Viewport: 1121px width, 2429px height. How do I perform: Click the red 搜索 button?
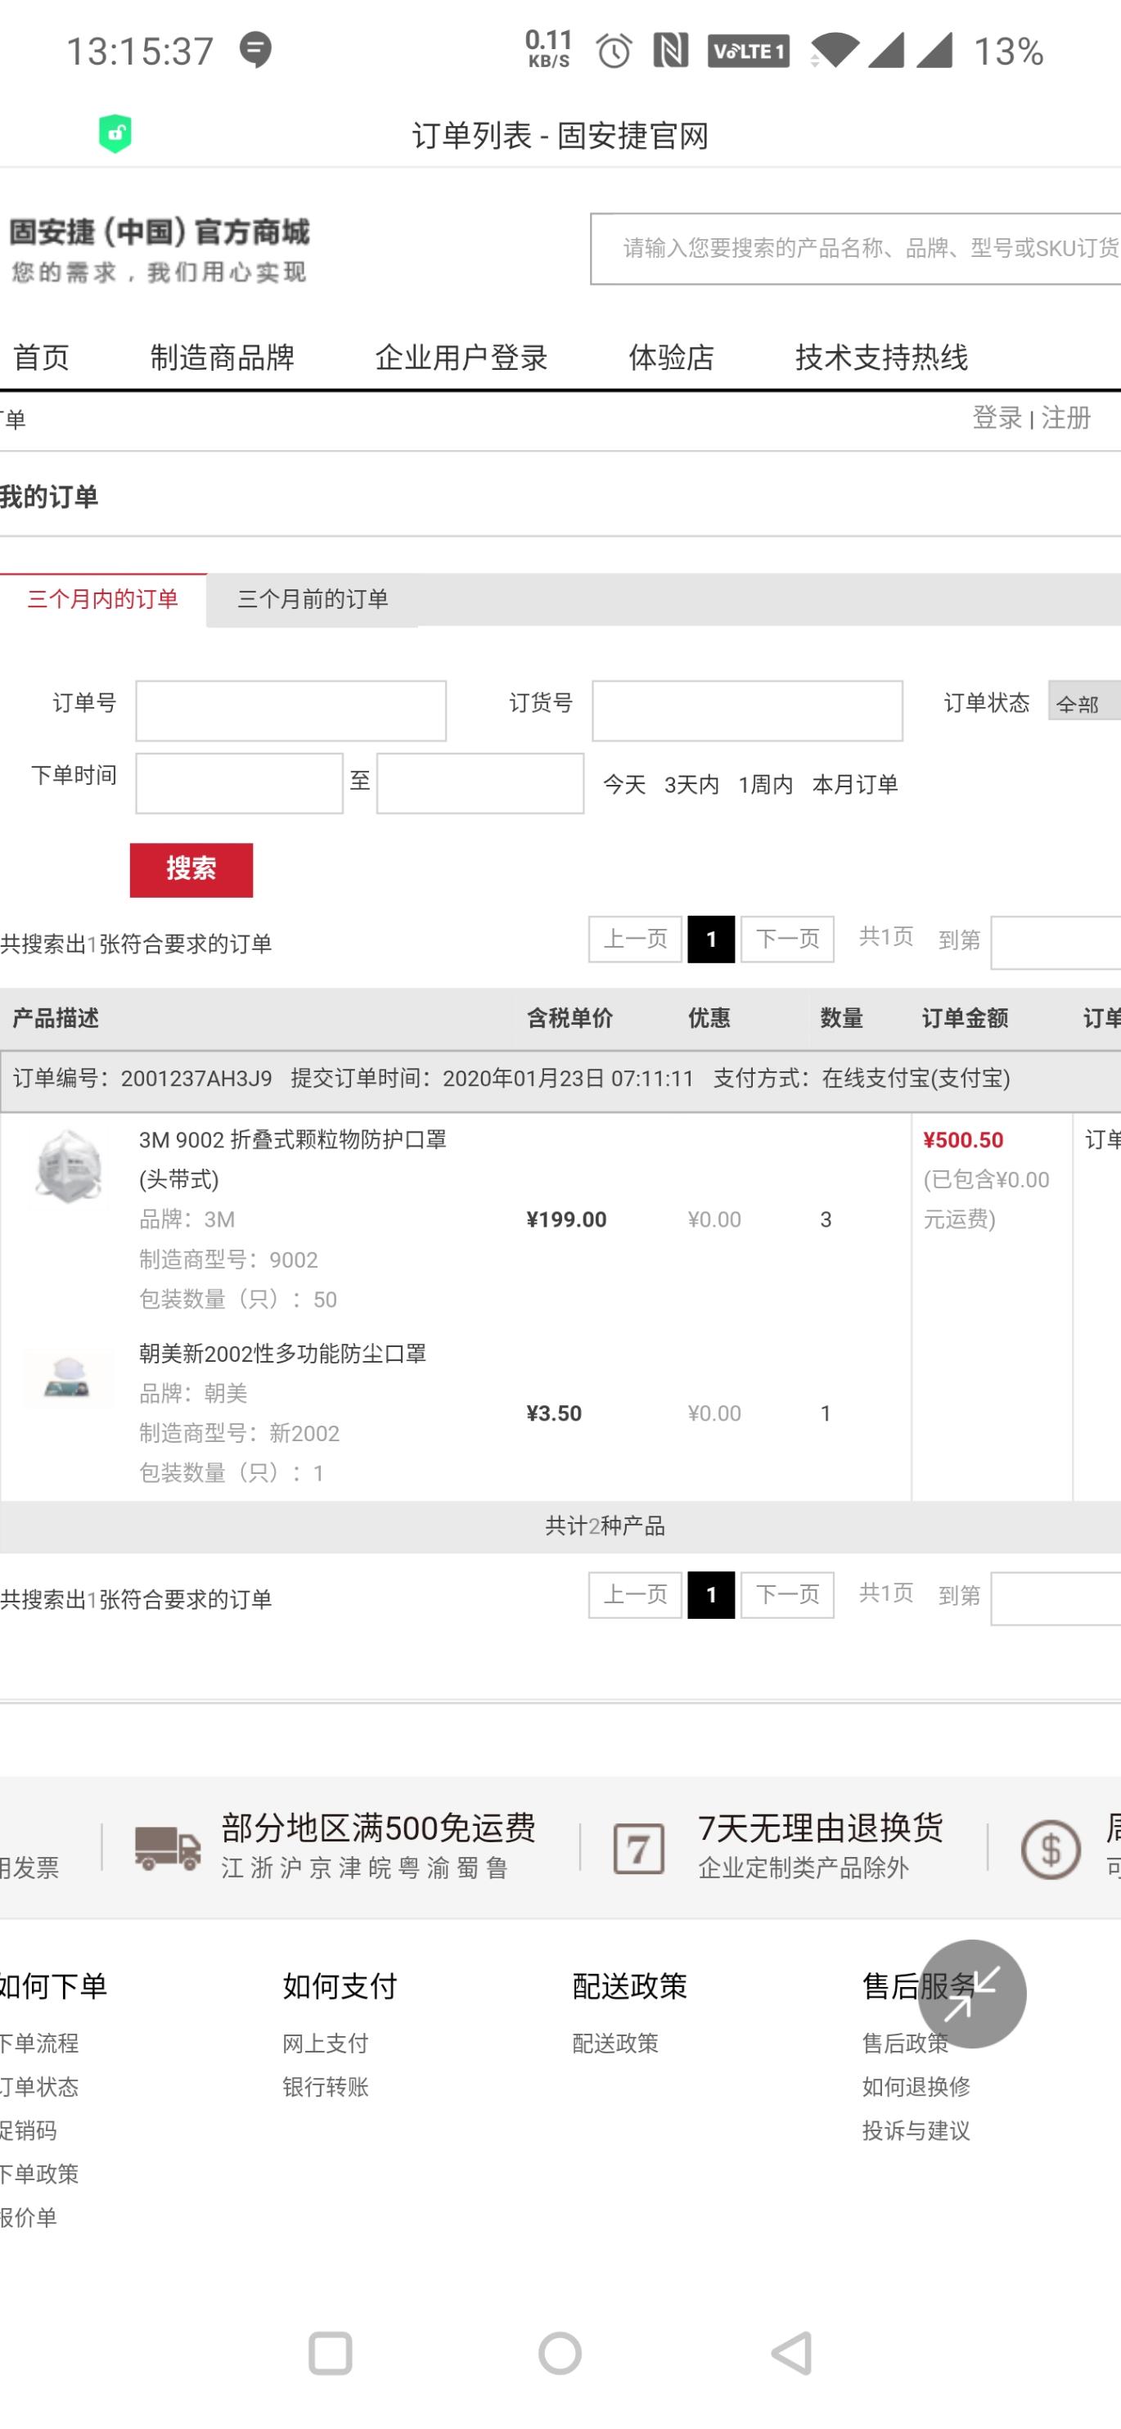(x=191, y=869)
